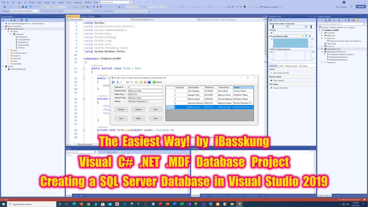Switch to the Locals tab
368x207 pixels.
coord(75,195)
